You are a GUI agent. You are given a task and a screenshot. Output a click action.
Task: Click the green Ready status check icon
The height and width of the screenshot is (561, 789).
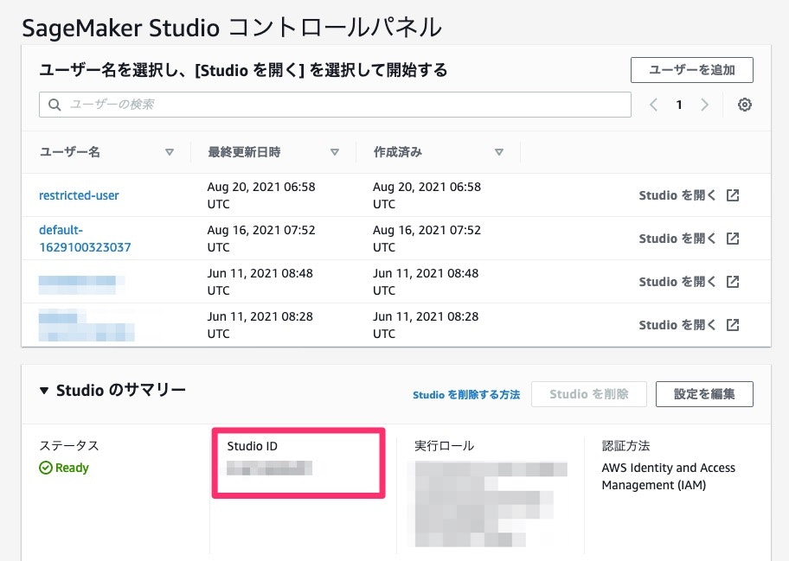tap(45, 468)
